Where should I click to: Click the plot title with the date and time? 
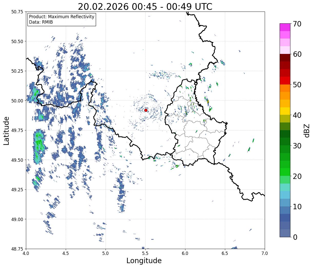pos(145,6)
